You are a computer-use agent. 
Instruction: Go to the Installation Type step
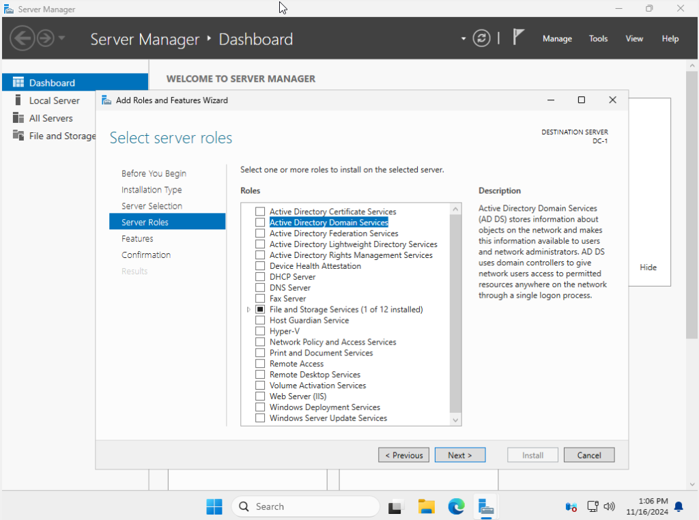[152, 190]
